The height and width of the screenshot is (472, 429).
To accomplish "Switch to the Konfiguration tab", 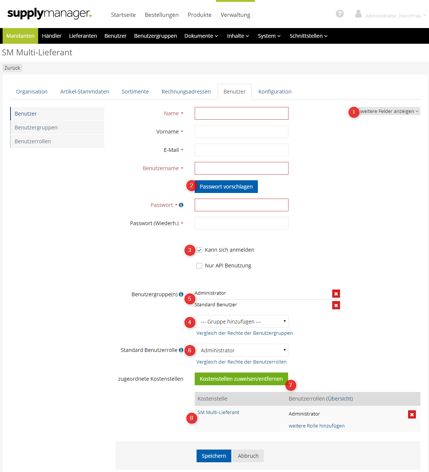I will tap(275, 92).
